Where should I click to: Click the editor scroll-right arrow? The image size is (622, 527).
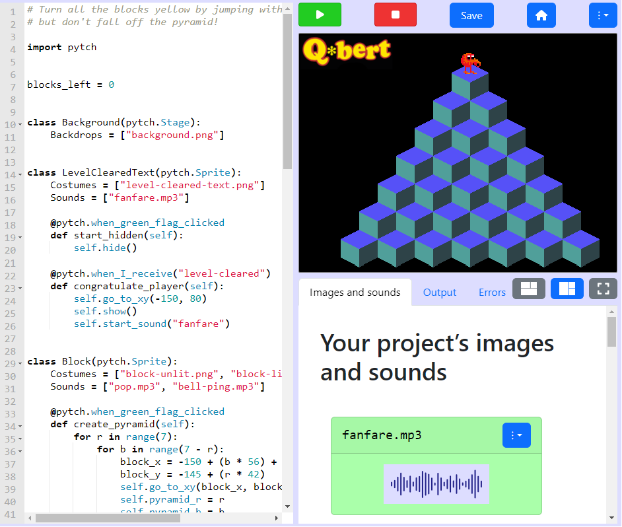point(277,518)
